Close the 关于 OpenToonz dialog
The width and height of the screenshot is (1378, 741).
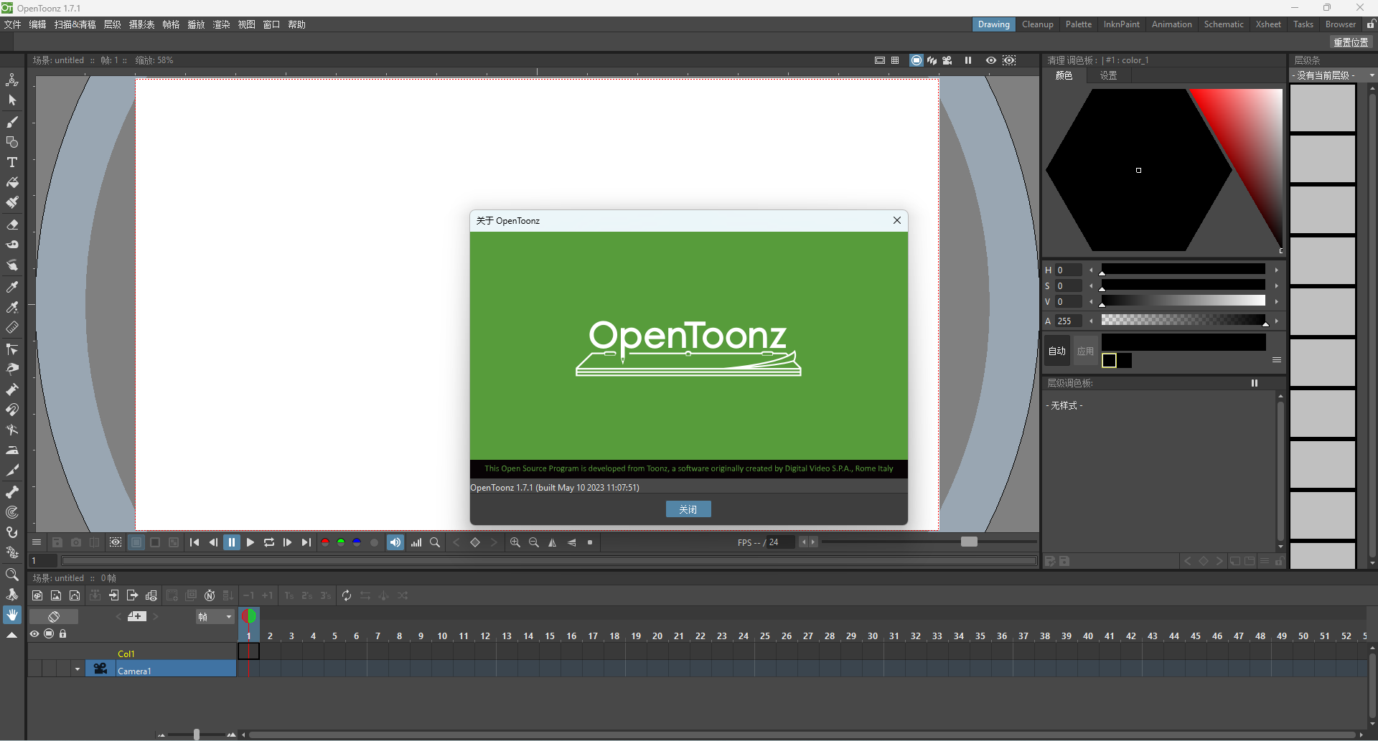[x=896, y=220]
